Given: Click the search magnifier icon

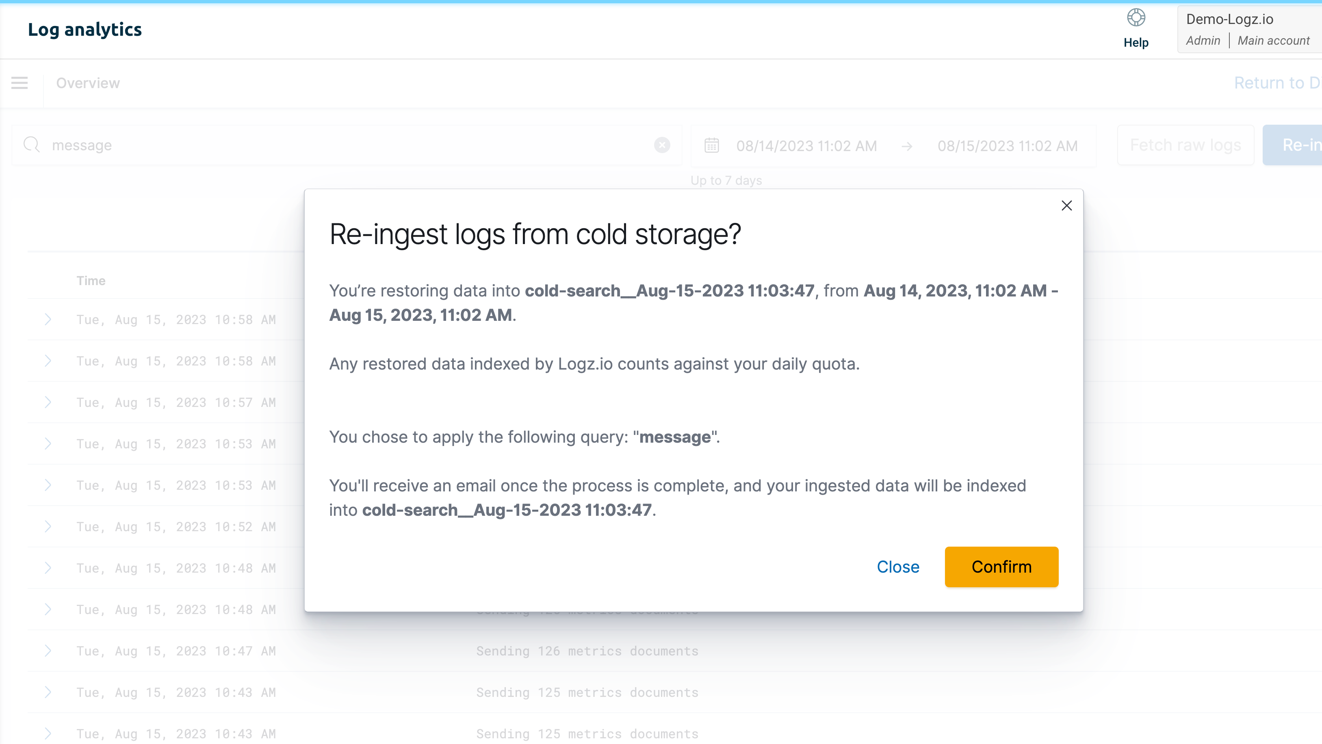Looking at the screenshot, I should click(32, 145).
